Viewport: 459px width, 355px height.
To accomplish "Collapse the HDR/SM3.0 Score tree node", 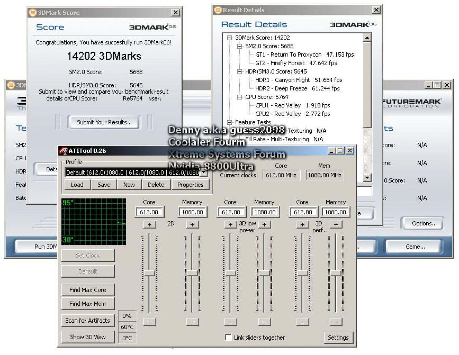I will (x=240, y=72).
